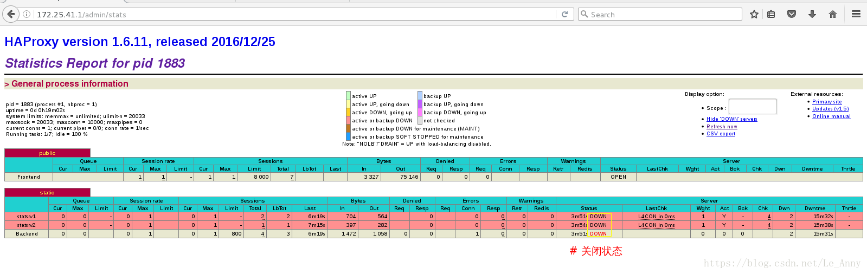The image size is (867, 274).
Task: Bookmark this page with the star icon
Action: [754, 14]
